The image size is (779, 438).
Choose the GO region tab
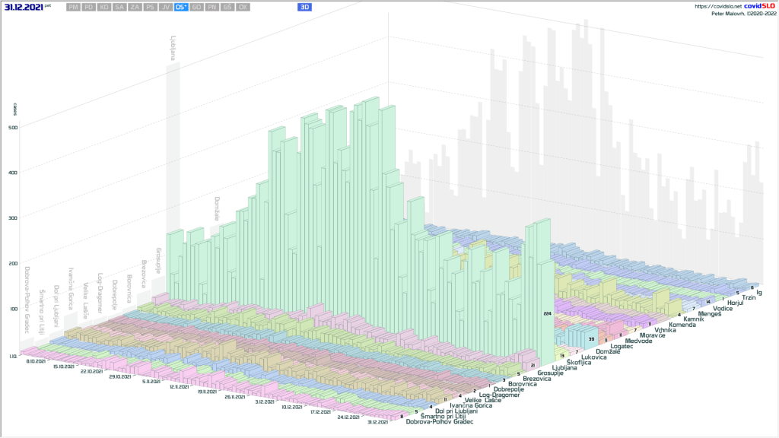coord(197,7)
